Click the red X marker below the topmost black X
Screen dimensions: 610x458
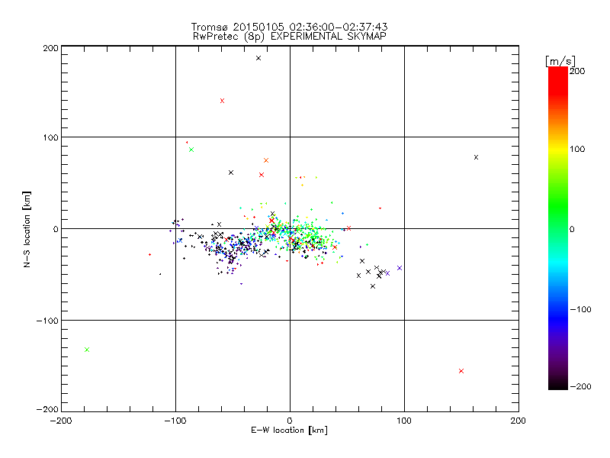click(x=222, y=101)
